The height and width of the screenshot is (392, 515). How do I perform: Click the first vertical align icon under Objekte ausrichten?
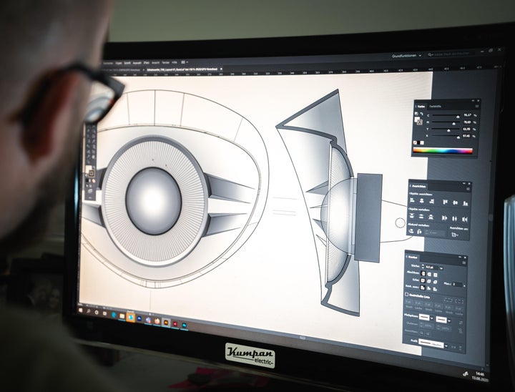pyautogui.click(x=445, y=202)
